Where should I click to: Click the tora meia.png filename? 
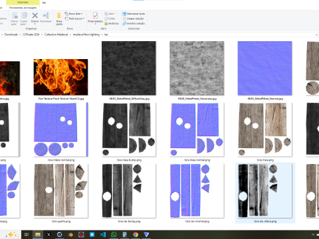click(x=265, y=160)
